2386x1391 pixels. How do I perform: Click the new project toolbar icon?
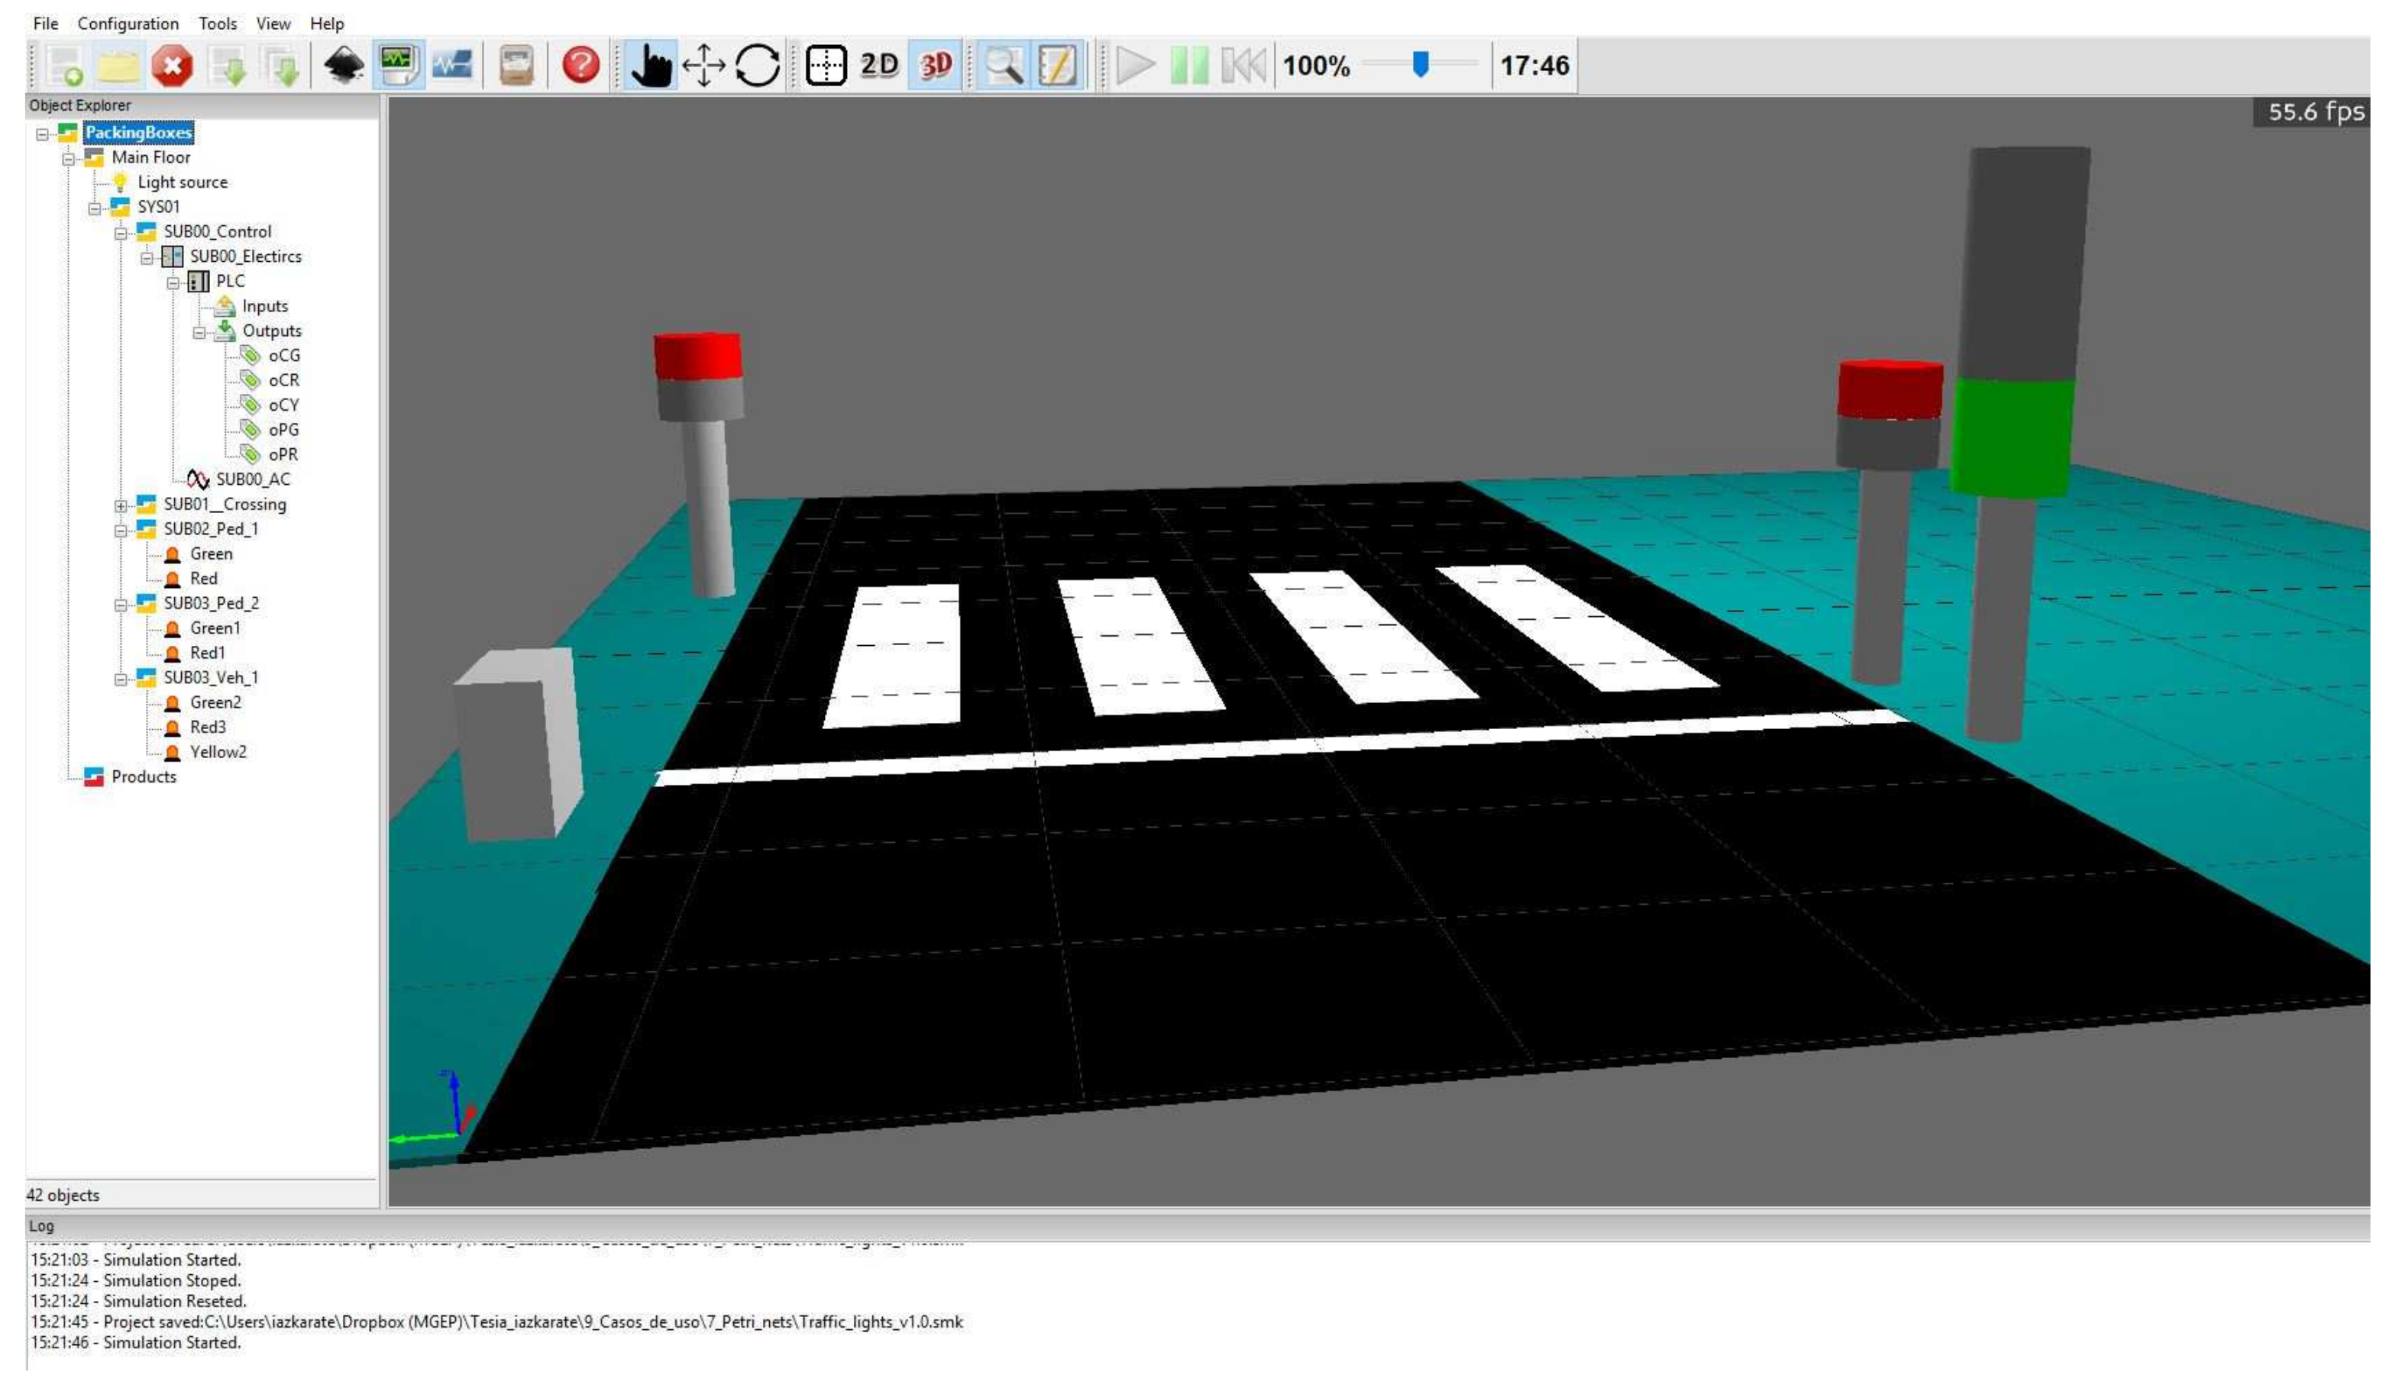66,66
